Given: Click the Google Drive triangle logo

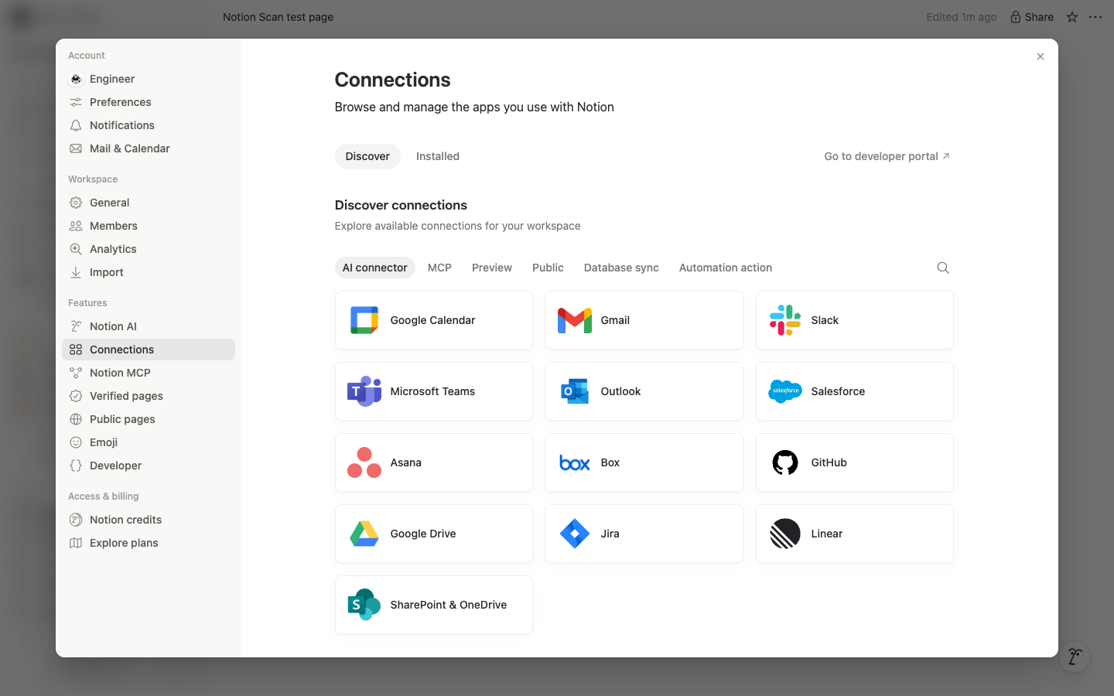Looking at the screenshot, I should (x=364, y=534).
